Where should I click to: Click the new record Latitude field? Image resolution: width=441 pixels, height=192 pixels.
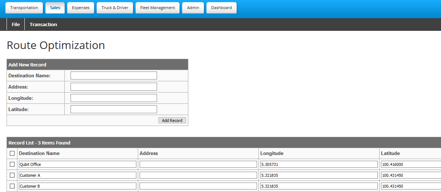point(113,109)
